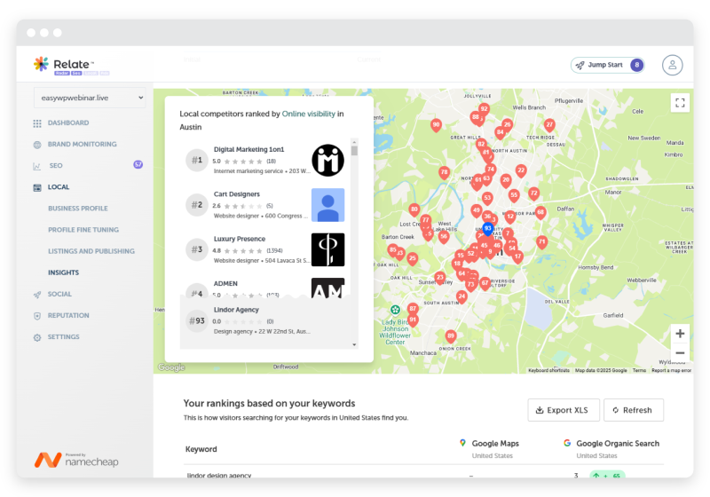710x497 pixels.
Task: Open SEO in the sidebar
Action: coord(56,166)
